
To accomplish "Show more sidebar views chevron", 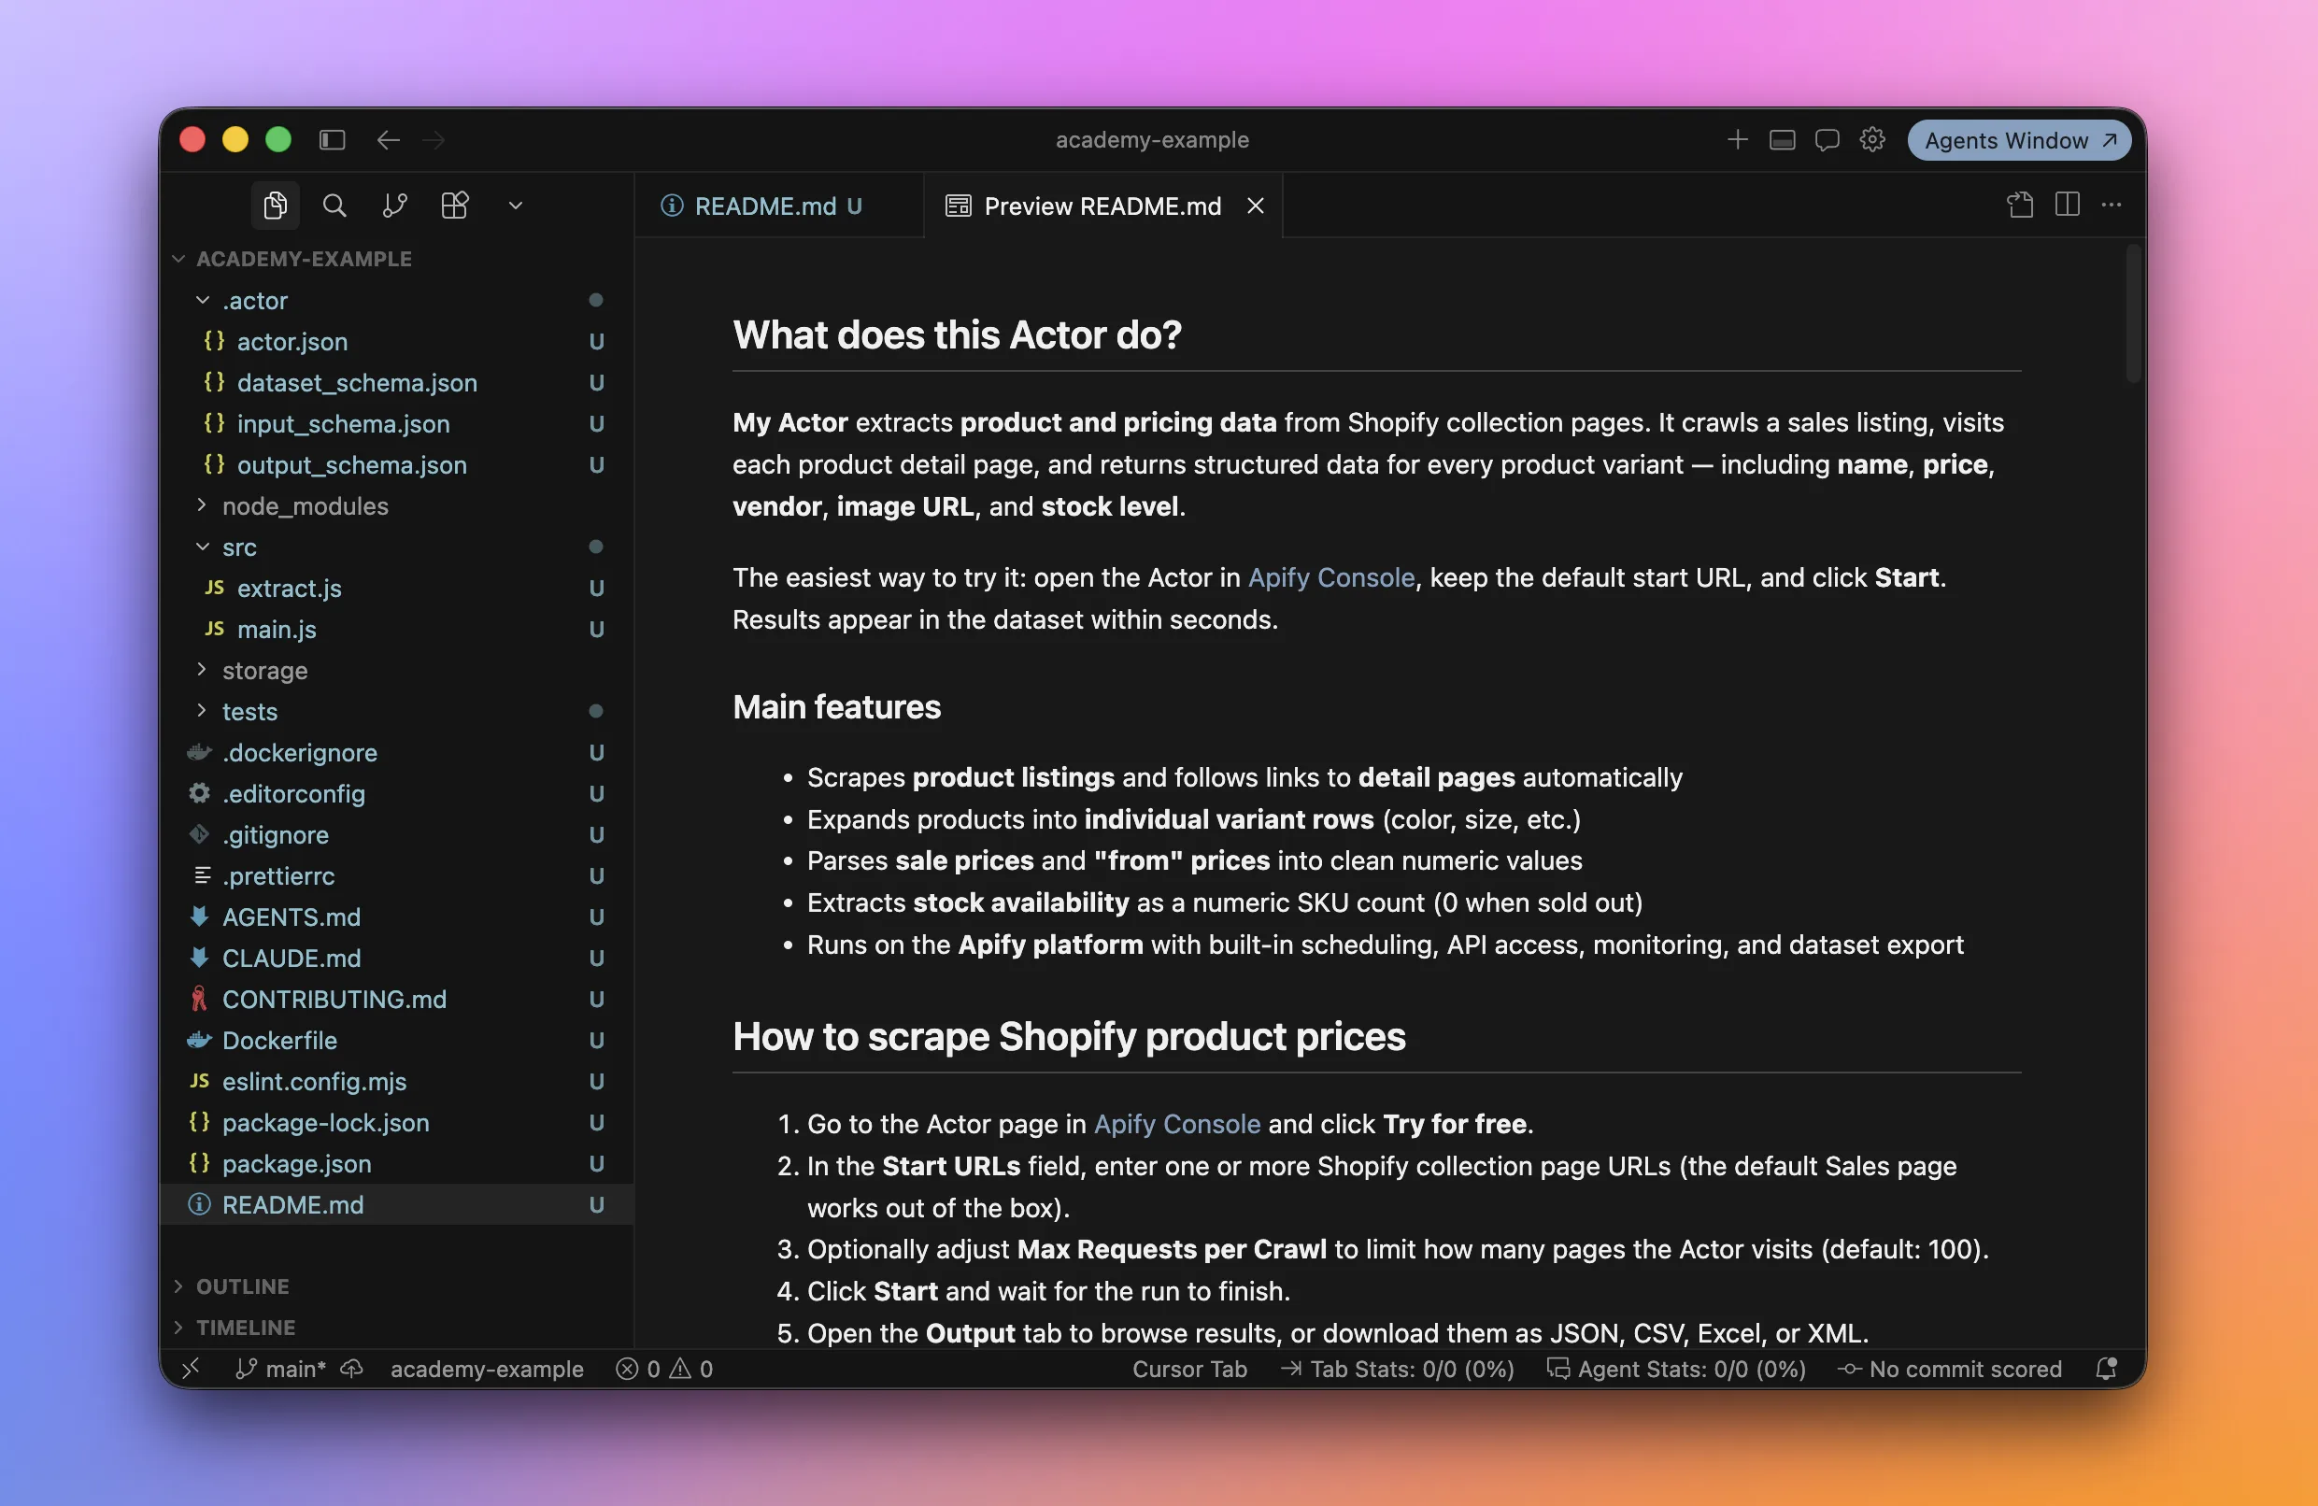I will (x=515, y=206).
